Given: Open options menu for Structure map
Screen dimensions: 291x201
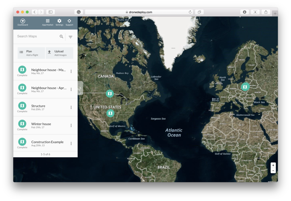Looking at the screenshot, I should coord(71,107).
